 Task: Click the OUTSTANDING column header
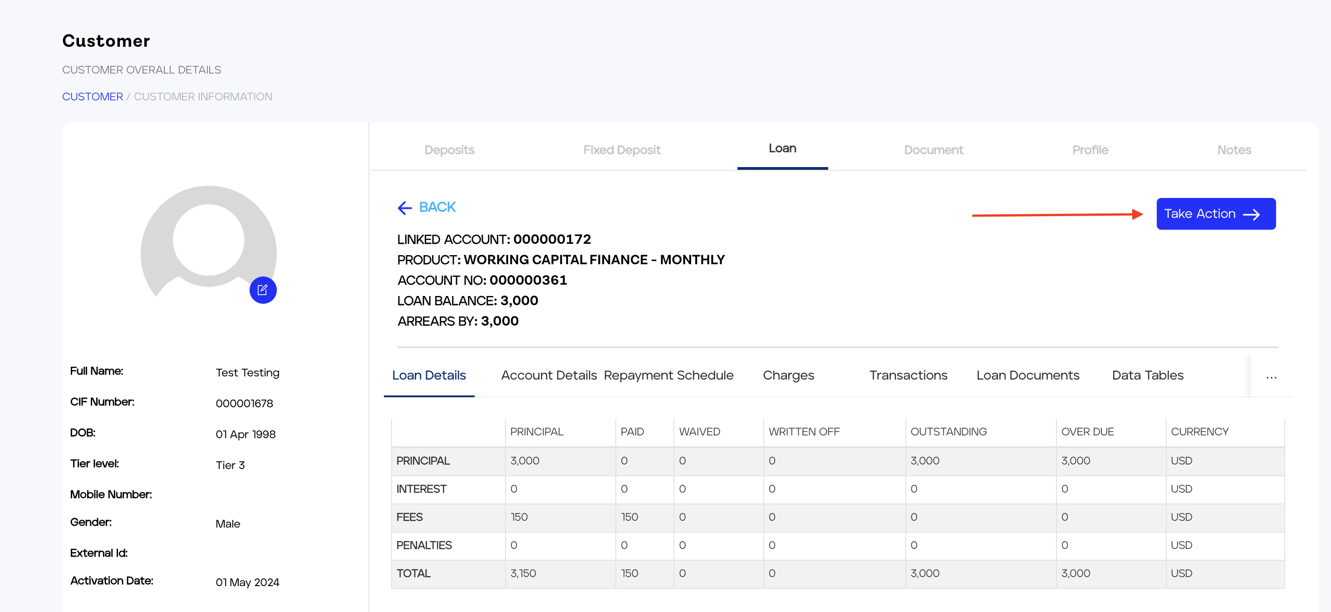point(948,432)
